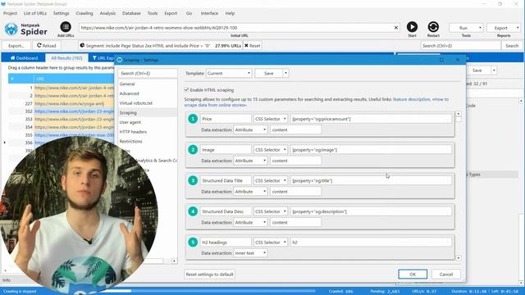Click the og:price:amount selector field
Image resolution: width=525 pixels, height=295 pixels.
tap(371, 119)
